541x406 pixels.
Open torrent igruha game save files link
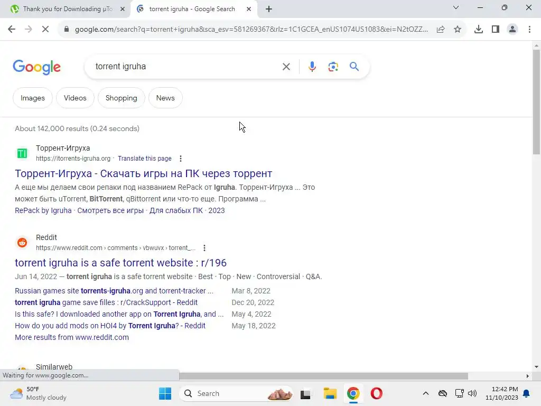point(106,303)
